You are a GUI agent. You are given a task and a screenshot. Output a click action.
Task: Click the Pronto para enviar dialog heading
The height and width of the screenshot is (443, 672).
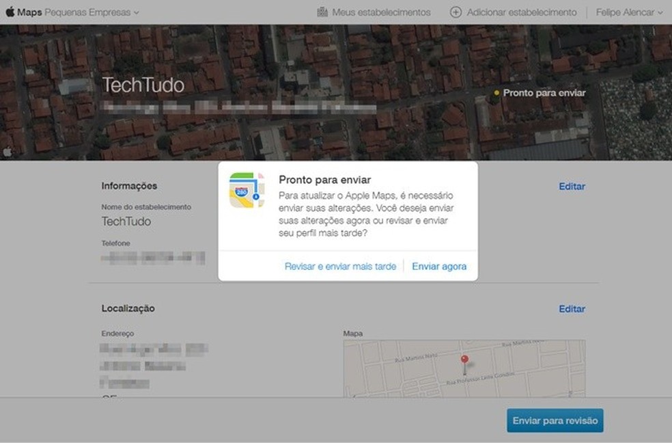[x=325, y=180]
